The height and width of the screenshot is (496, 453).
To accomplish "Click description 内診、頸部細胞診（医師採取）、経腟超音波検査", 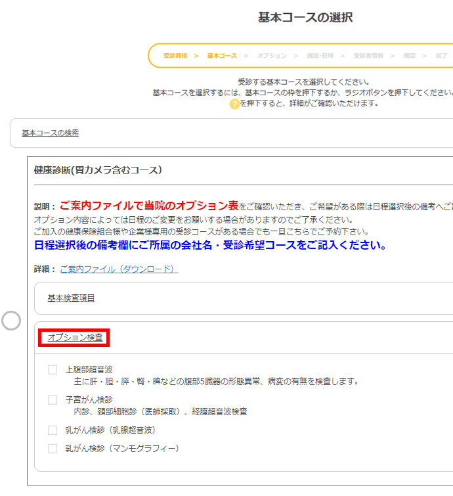I will tap(160, 411).
